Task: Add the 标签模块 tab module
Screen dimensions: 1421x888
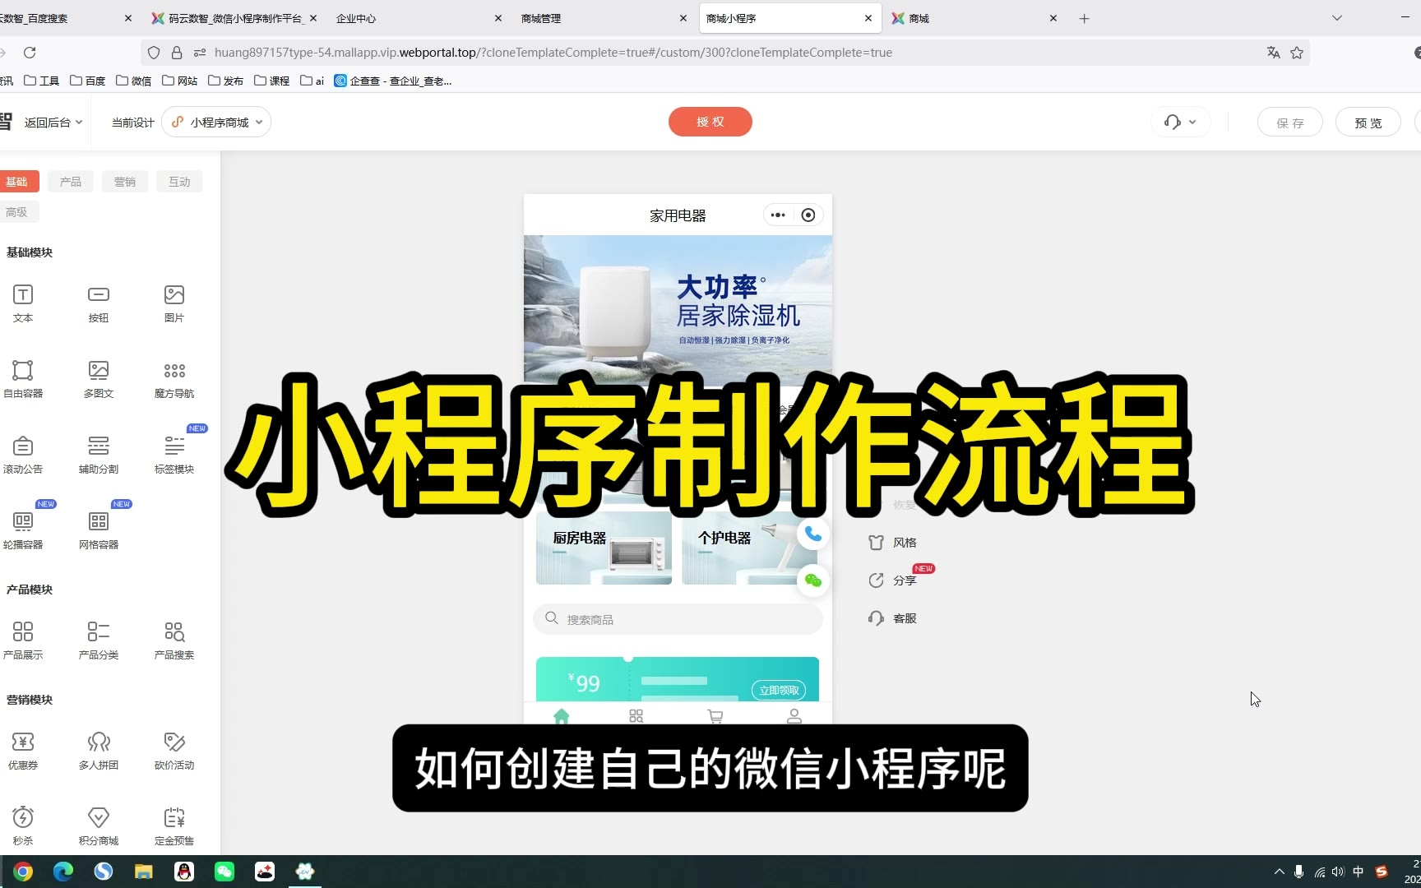Action: pyautogui.click(x=174, y=455)
